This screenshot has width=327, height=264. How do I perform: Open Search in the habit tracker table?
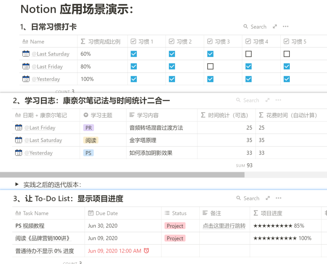255,27
